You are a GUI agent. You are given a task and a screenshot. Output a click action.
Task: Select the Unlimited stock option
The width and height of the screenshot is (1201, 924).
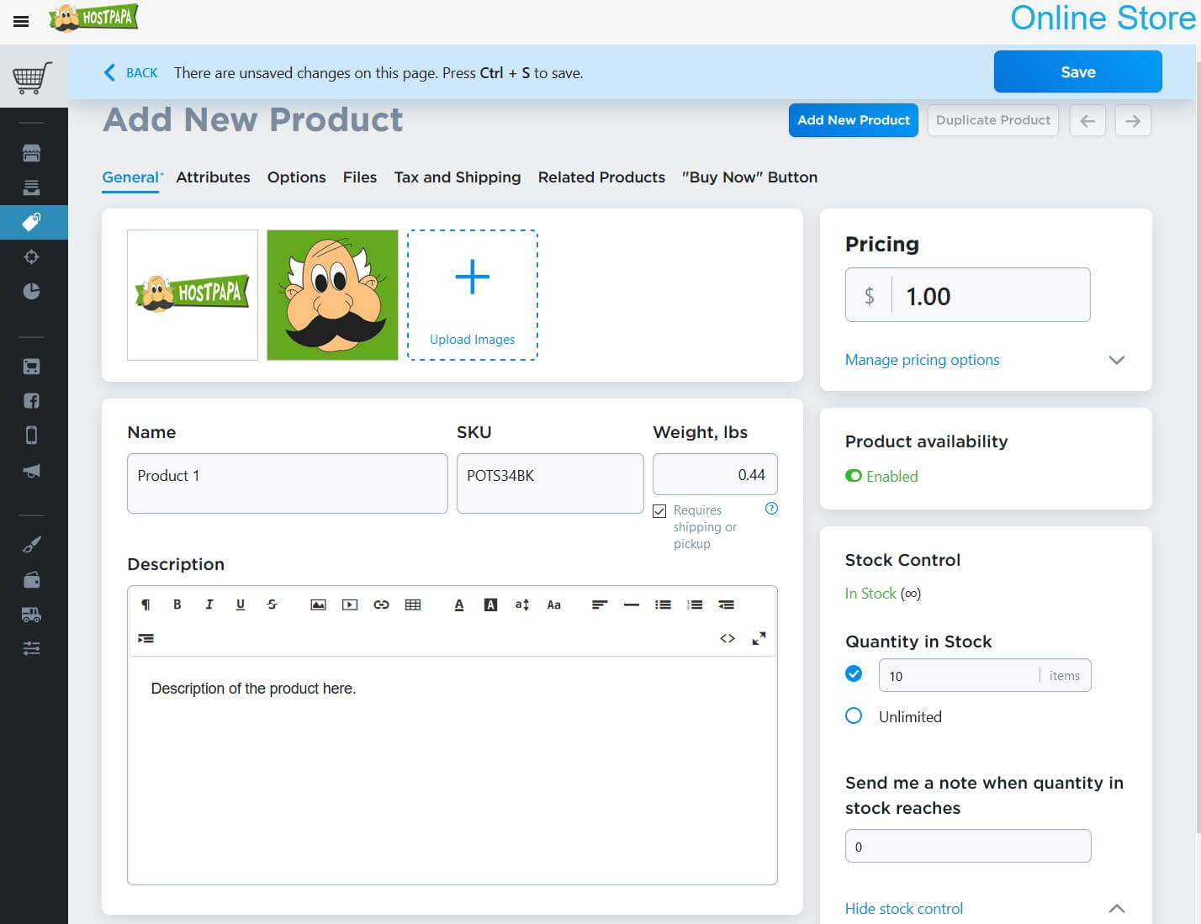(x=854, y=715)
